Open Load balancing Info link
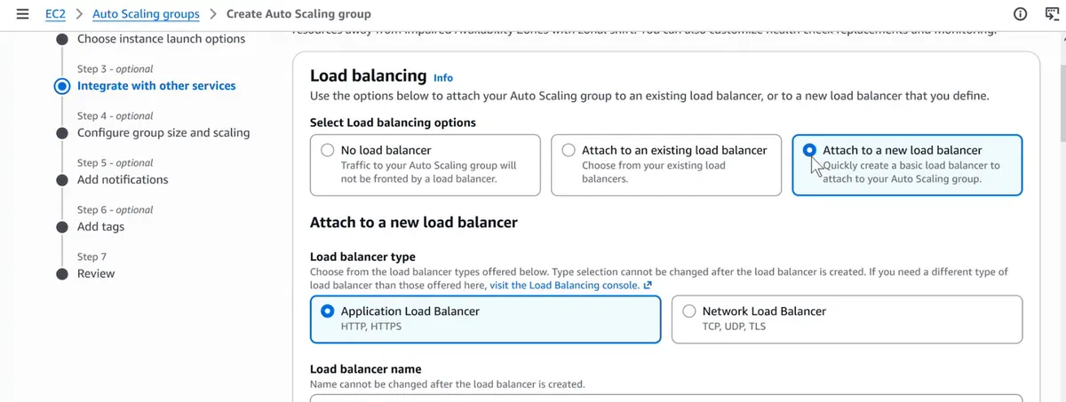 point(443,77)
